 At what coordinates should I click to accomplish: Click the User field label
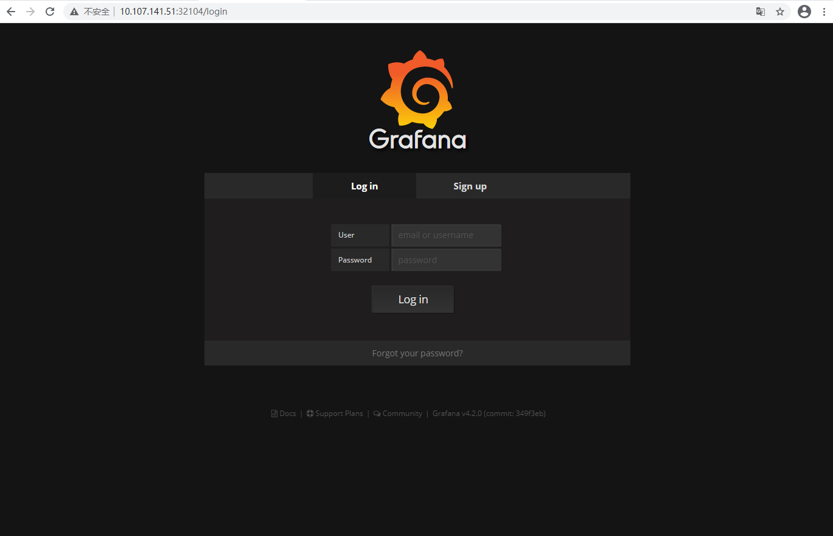click(x=360, y=235)
